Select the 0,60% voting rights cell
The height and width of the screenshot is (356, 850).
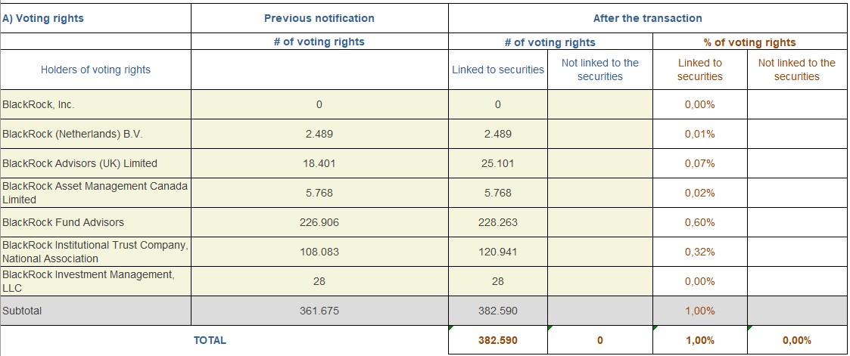pyautogui.click(x=699, y=222)
